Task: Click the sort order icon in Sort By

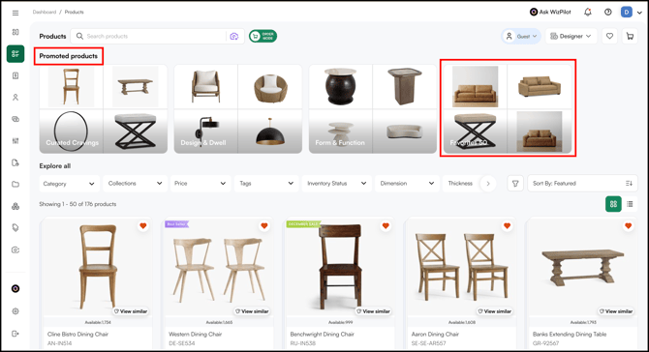Action: pos(629,184)
